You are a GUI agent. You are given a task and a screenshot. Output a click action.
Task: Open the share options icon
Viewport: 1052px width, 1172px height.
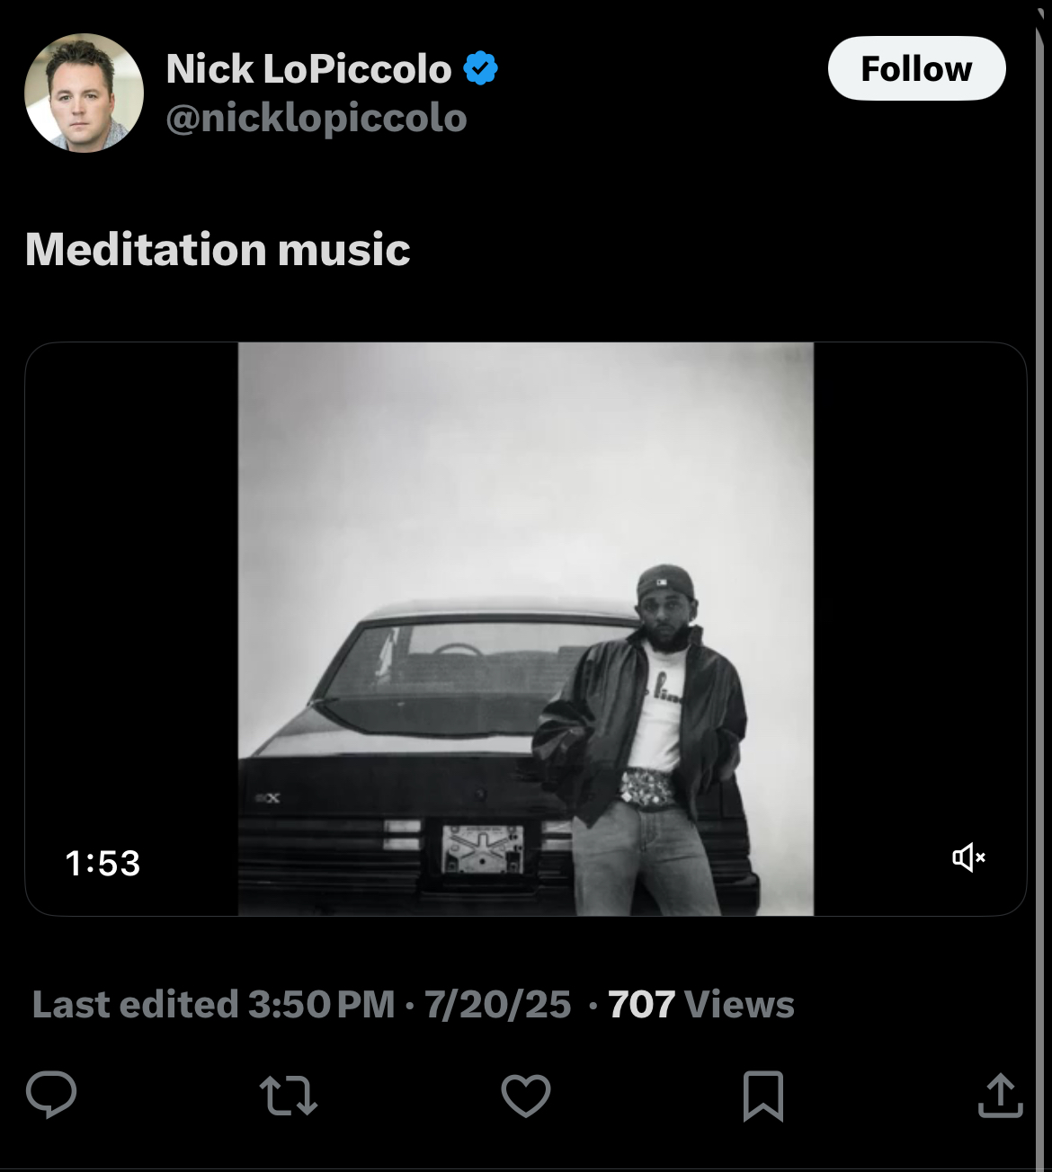(1001, 1096)
